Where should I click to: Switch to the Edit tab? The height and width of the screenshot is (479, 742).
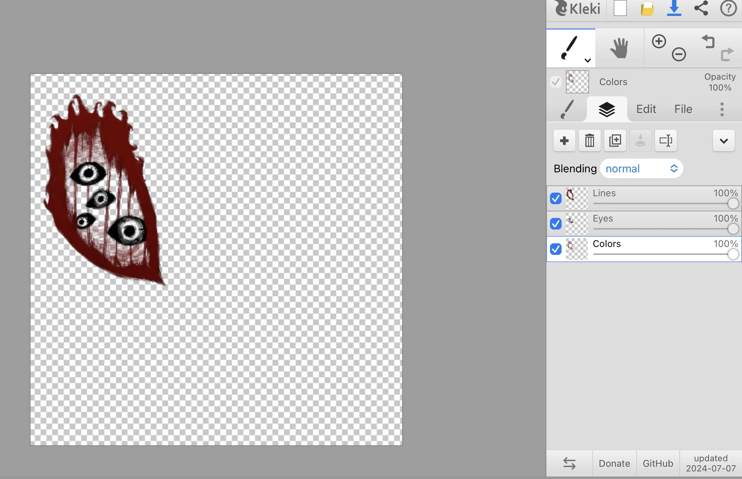coord(645,109)
